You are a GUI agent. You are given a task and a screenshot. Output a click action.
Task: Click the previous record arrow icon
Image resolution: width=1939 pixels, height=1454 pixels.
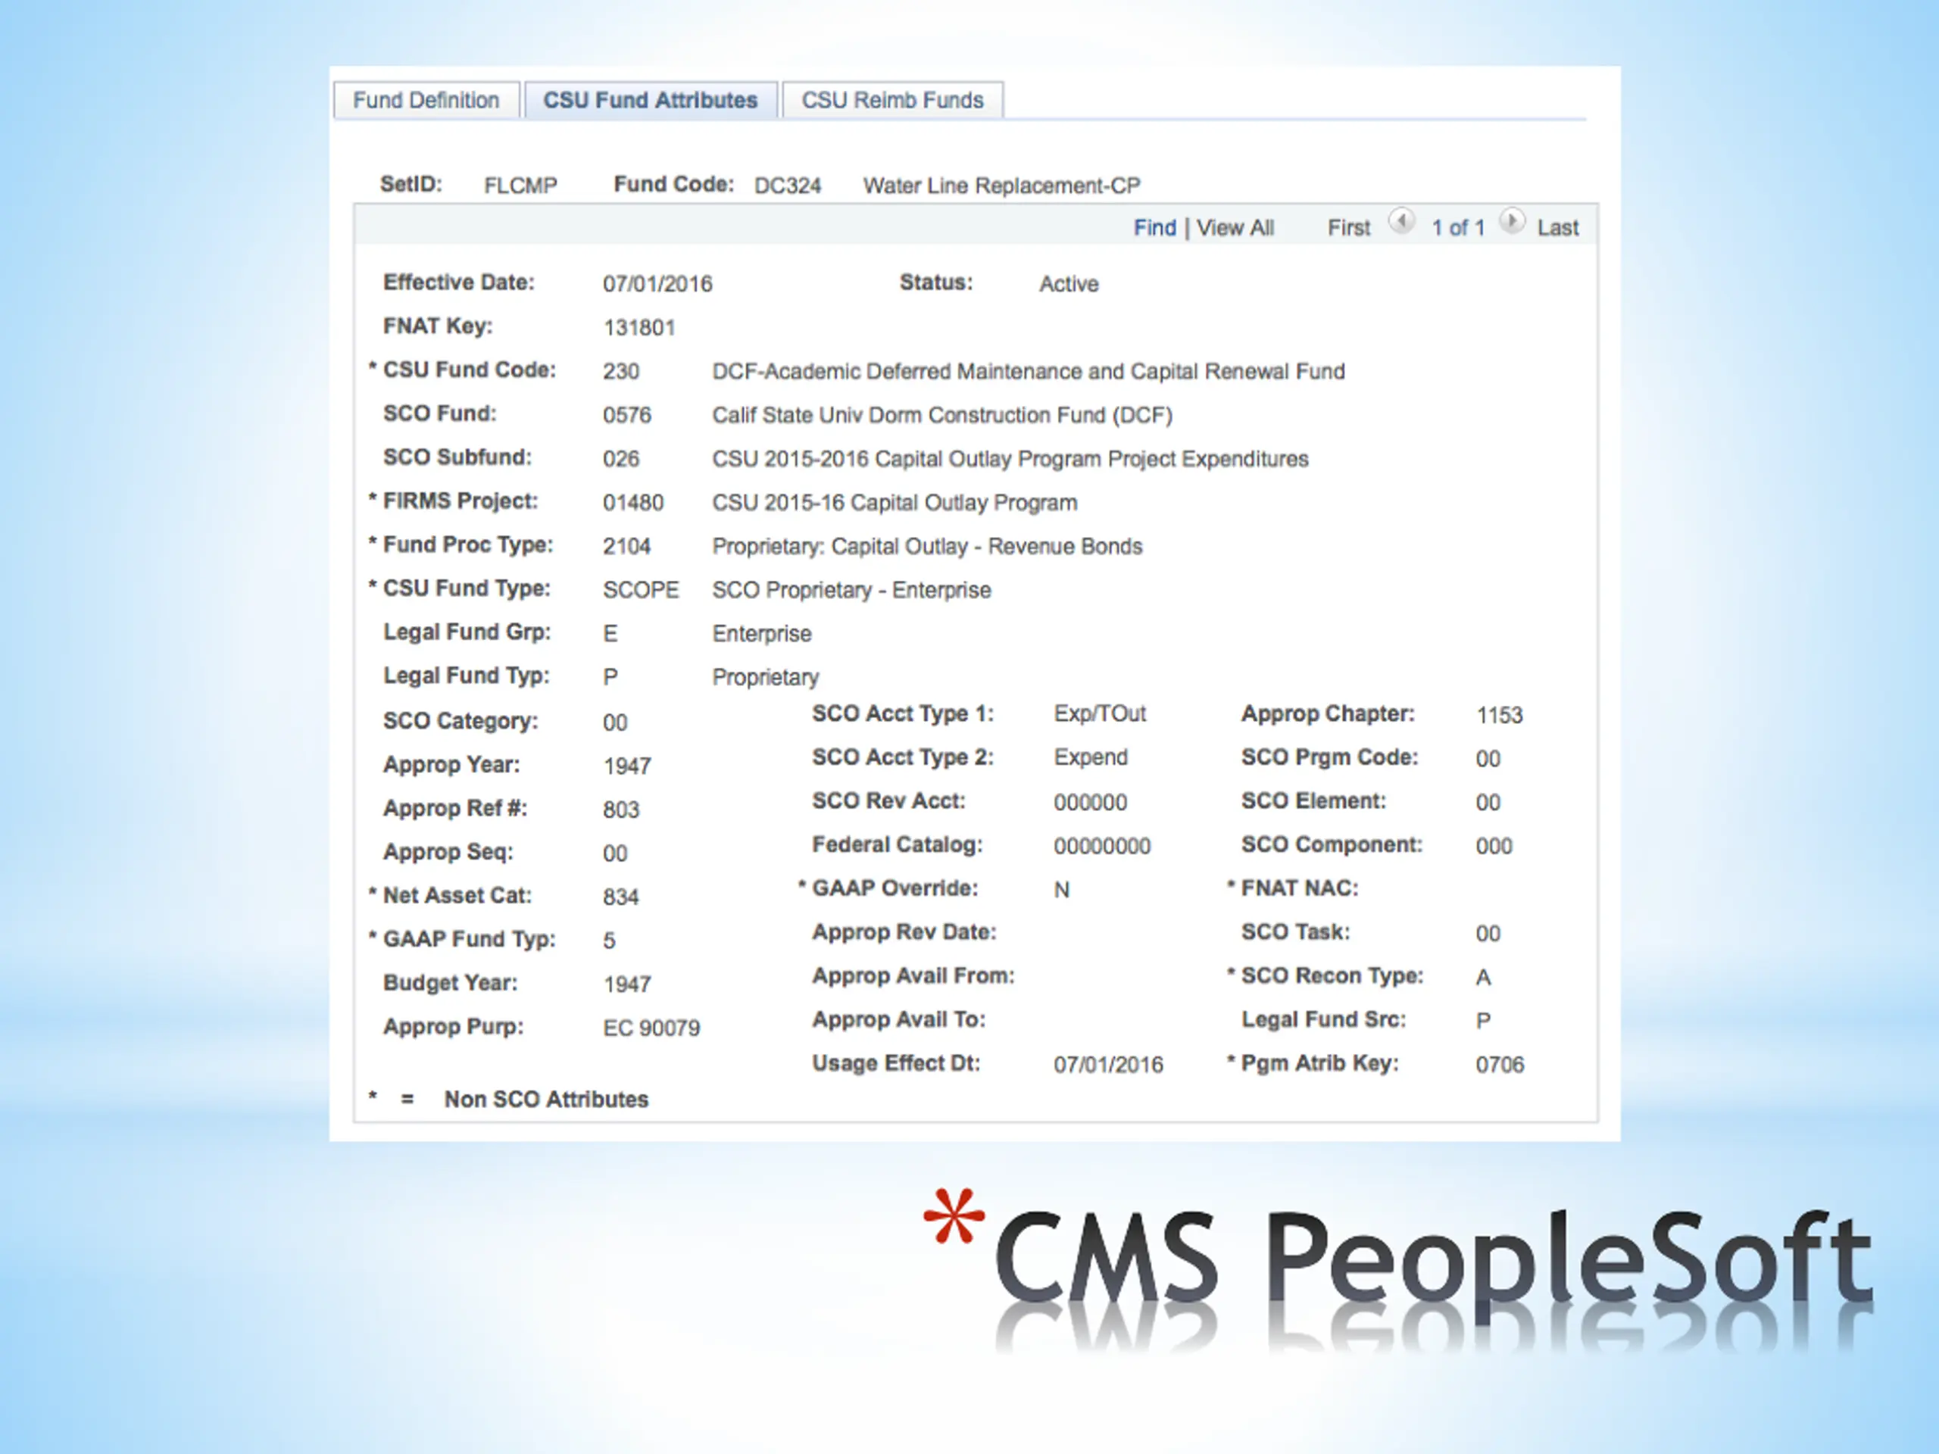(1400, 221)
